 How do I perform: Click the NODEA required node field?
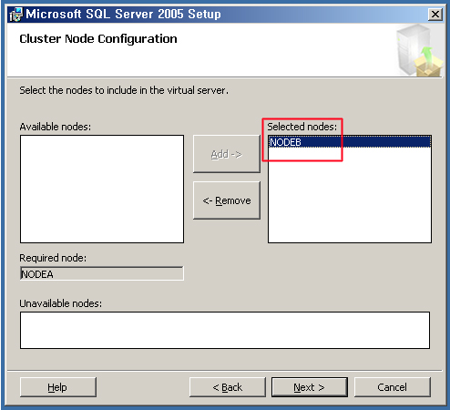[x=102, y=273]
